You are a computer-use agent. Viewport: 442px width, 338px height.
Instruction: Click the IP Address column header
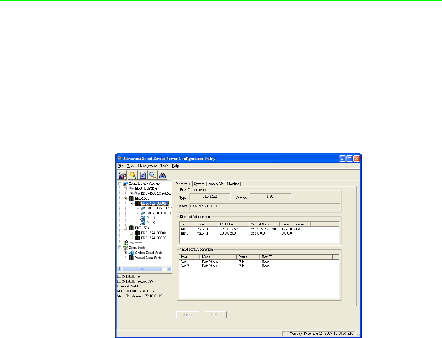(234, 224)
